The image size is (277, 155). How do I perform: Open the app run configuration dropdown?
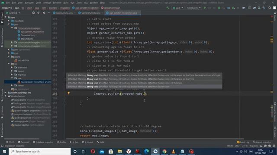tap(178, 8)
